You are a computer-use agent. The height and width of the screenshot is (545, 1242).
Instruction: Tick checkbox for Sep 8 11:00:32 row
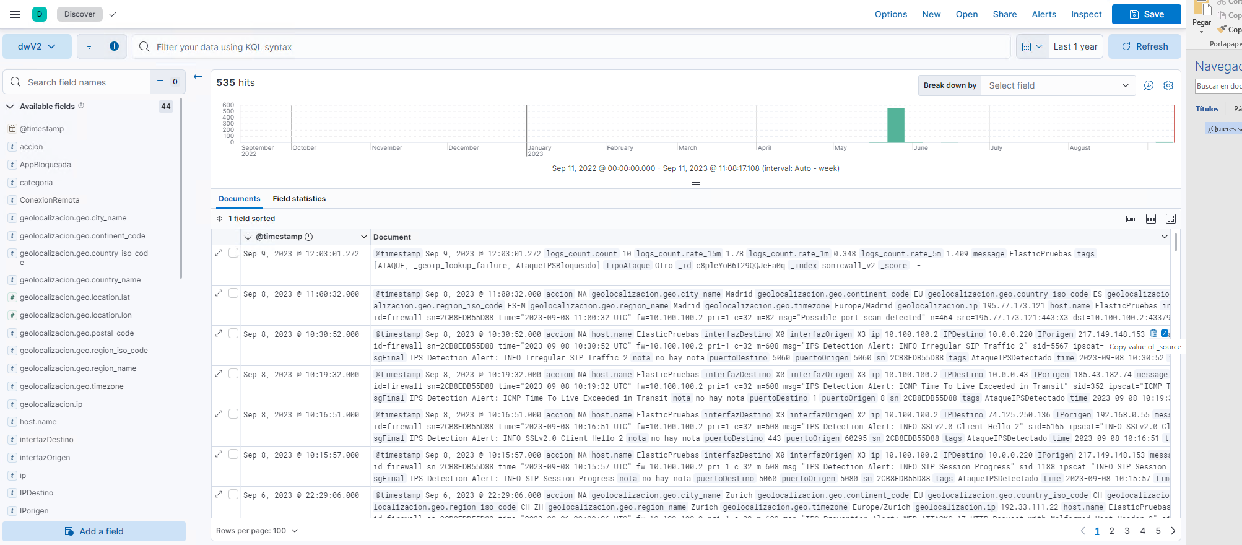(233, 294)
